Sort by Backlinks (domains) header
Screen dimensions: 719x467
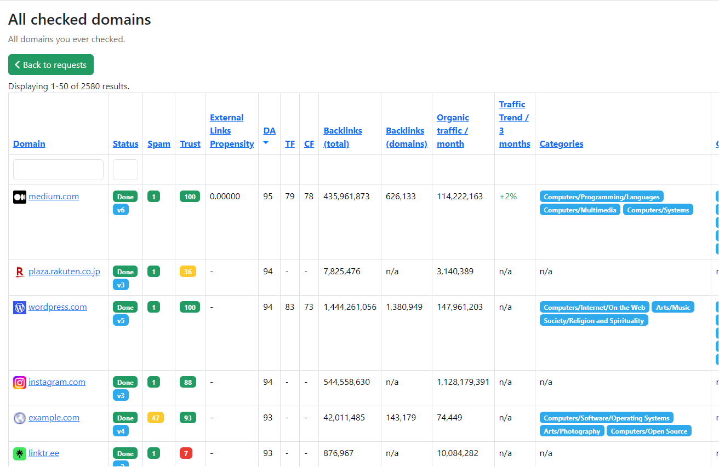(407, 137)
